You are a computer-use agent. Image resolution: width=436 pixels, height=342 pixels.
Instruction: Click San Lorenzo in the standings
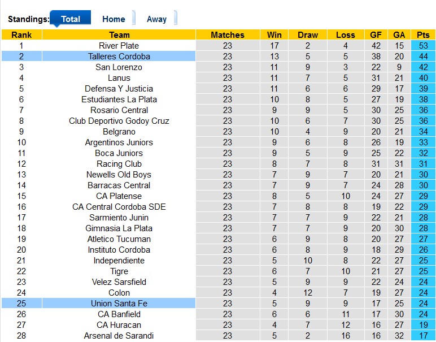click(x=119, y=67)
